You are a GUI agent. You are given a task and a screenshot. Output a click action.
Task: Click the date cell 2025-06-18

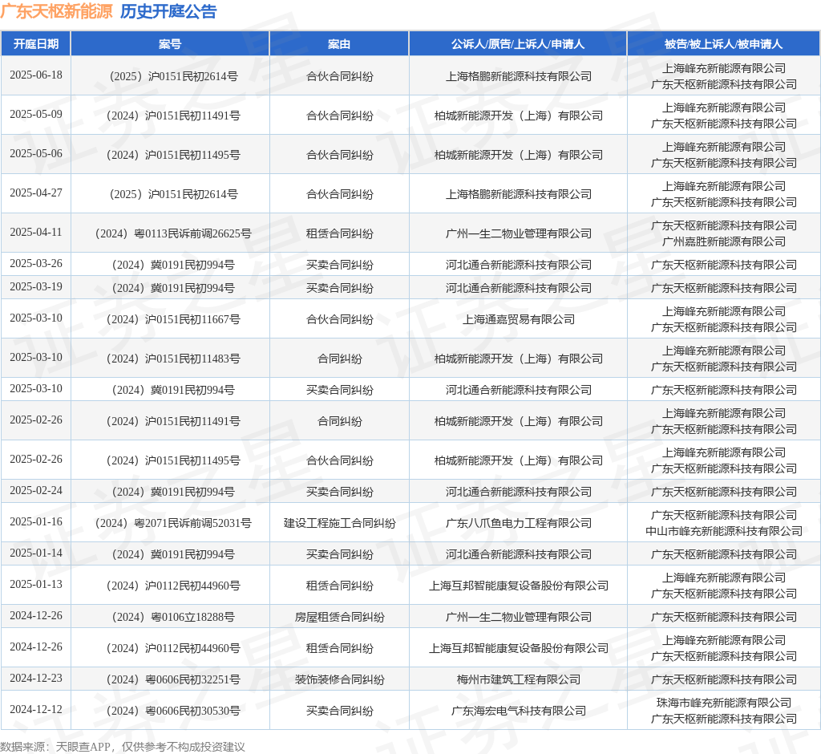pyautogui.click(x=35, y=75)
